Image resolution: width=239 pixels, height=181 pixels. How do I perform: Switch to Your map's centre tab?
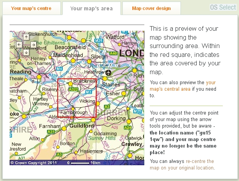coord(31,8)
